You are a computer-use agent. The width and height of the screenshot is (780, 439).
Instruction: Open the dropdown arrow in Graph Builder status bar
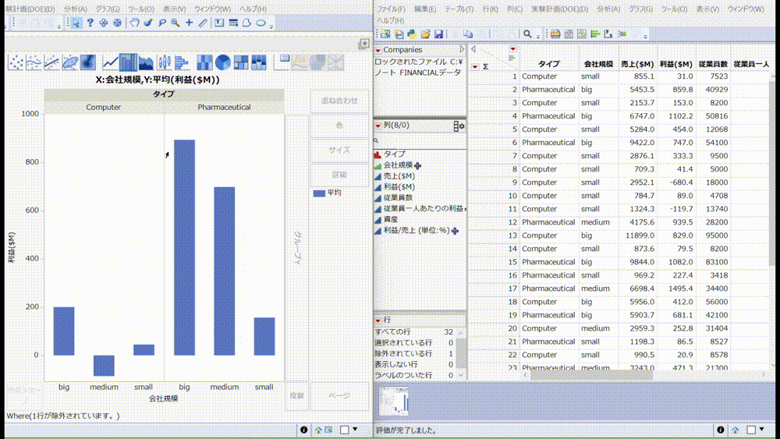[355, 429]
